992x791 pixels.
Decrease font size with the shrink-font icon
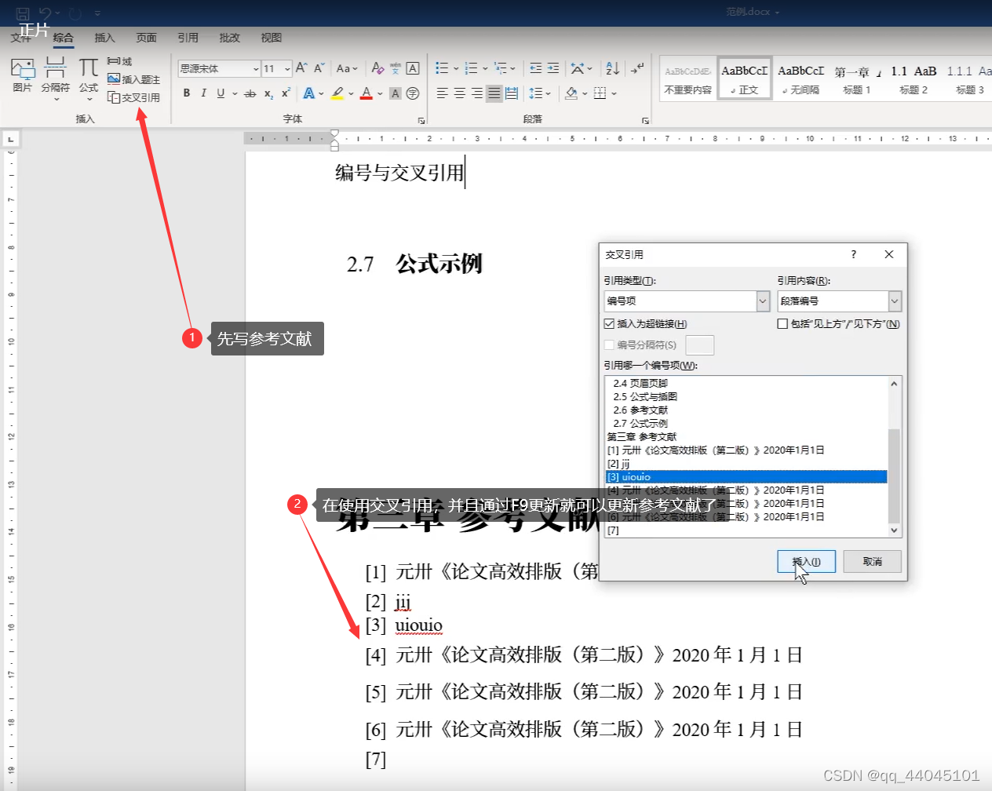coord(319,68)
